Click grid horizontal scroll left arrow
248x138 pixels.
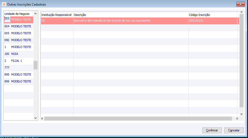pyautogui.click(x=42, y=118)
